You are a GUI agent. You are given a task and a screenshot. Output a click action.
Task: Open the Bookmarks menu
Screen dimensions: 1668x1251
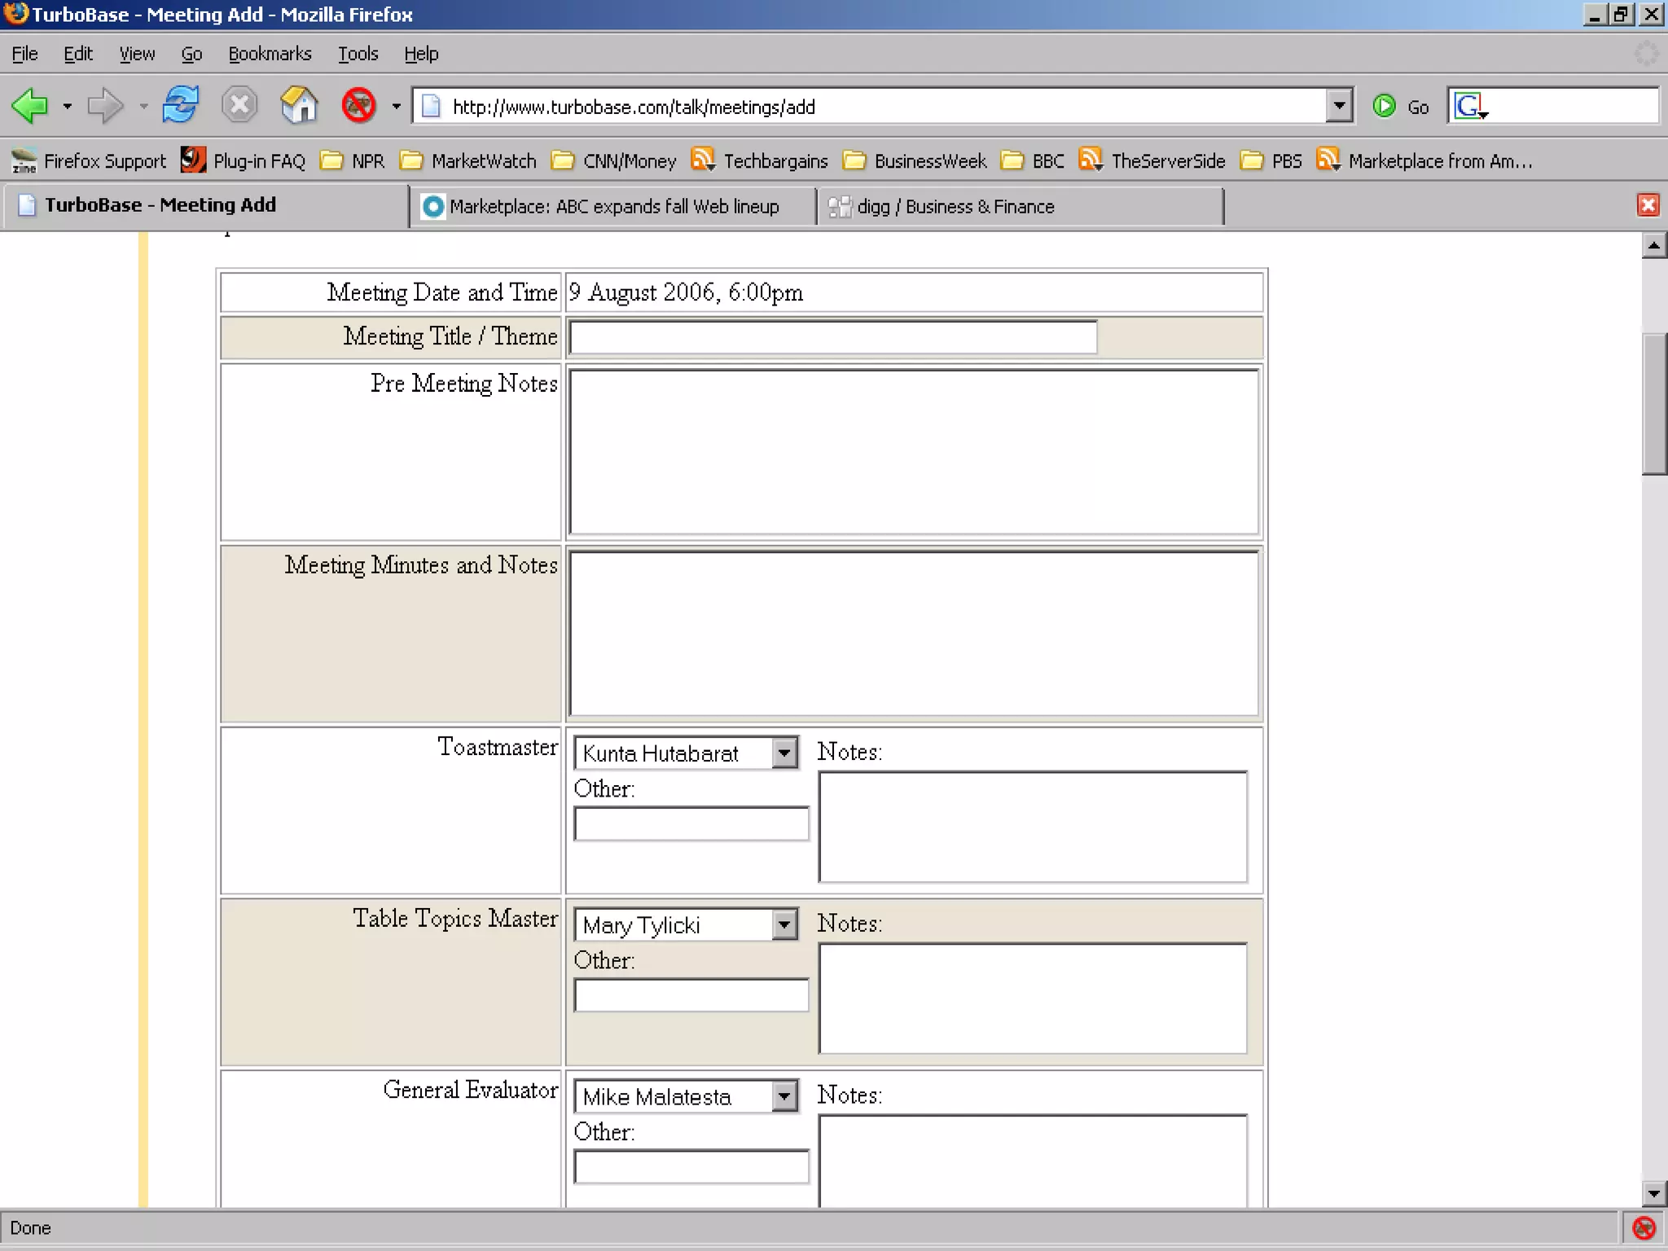270,54
